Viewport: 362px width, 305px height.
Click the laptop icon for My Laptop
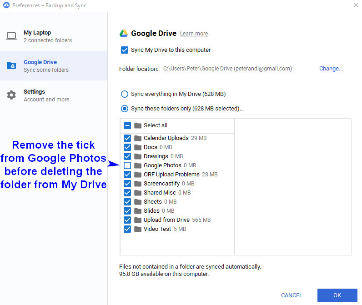click(x=11, y=36)
